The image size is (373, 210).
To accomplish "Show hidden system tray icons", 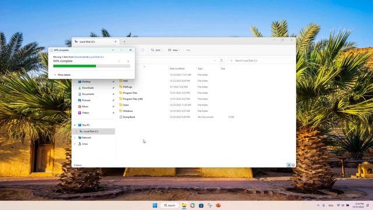I will [x=318, y=205].
